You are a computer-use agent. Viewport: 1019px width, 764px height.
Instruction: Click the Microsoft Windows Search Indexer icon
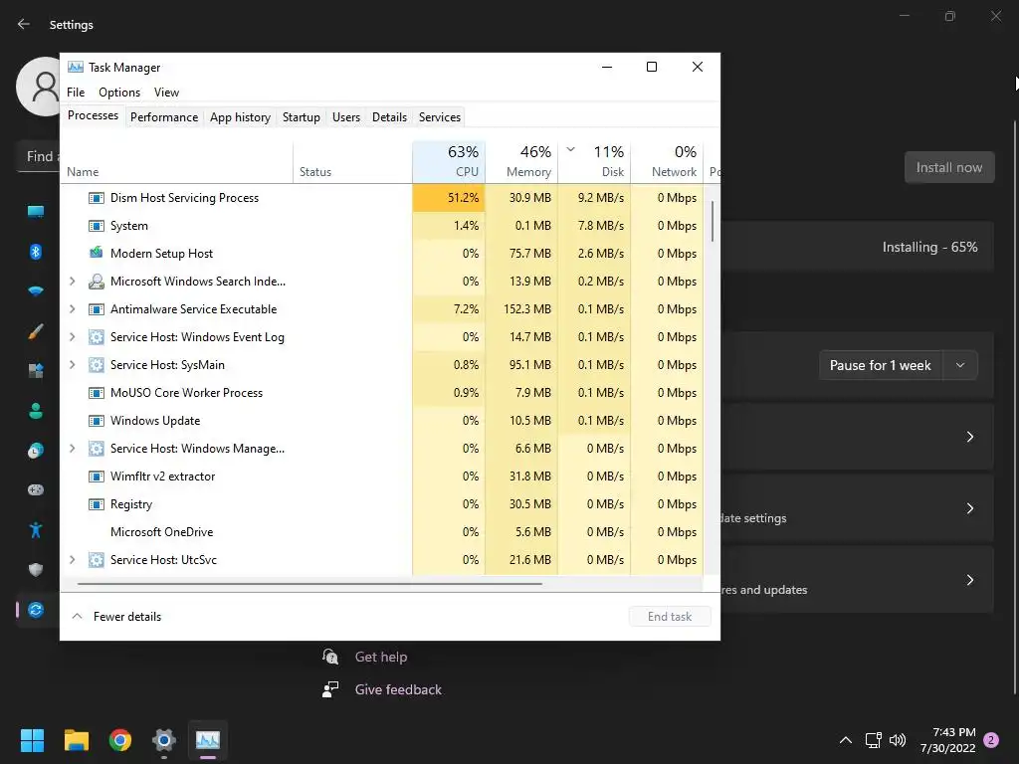[97, 282]
